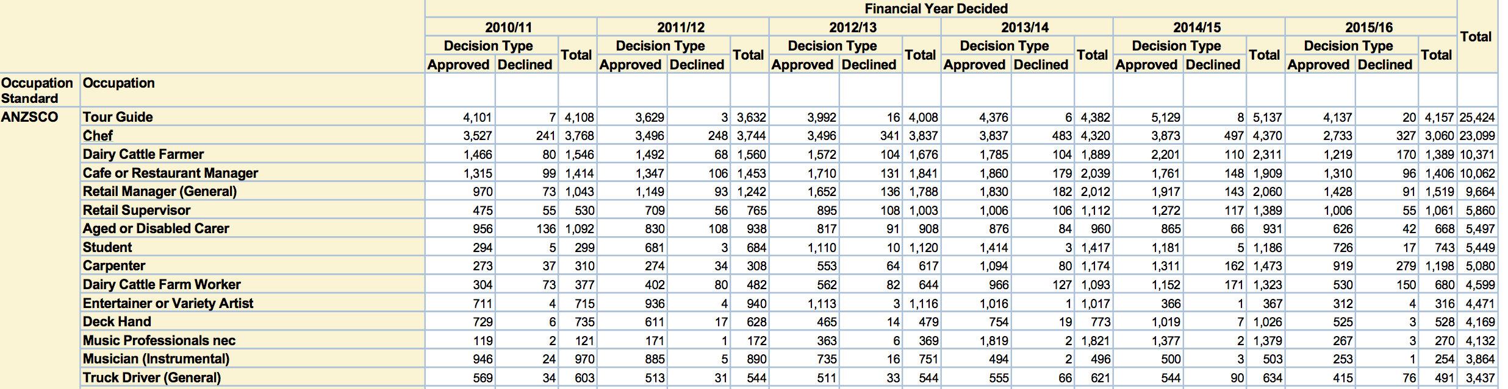Select the Truck Driver (General) row label
The height and width of the screenshot is (389, 1508).
[x=152, y=377]
